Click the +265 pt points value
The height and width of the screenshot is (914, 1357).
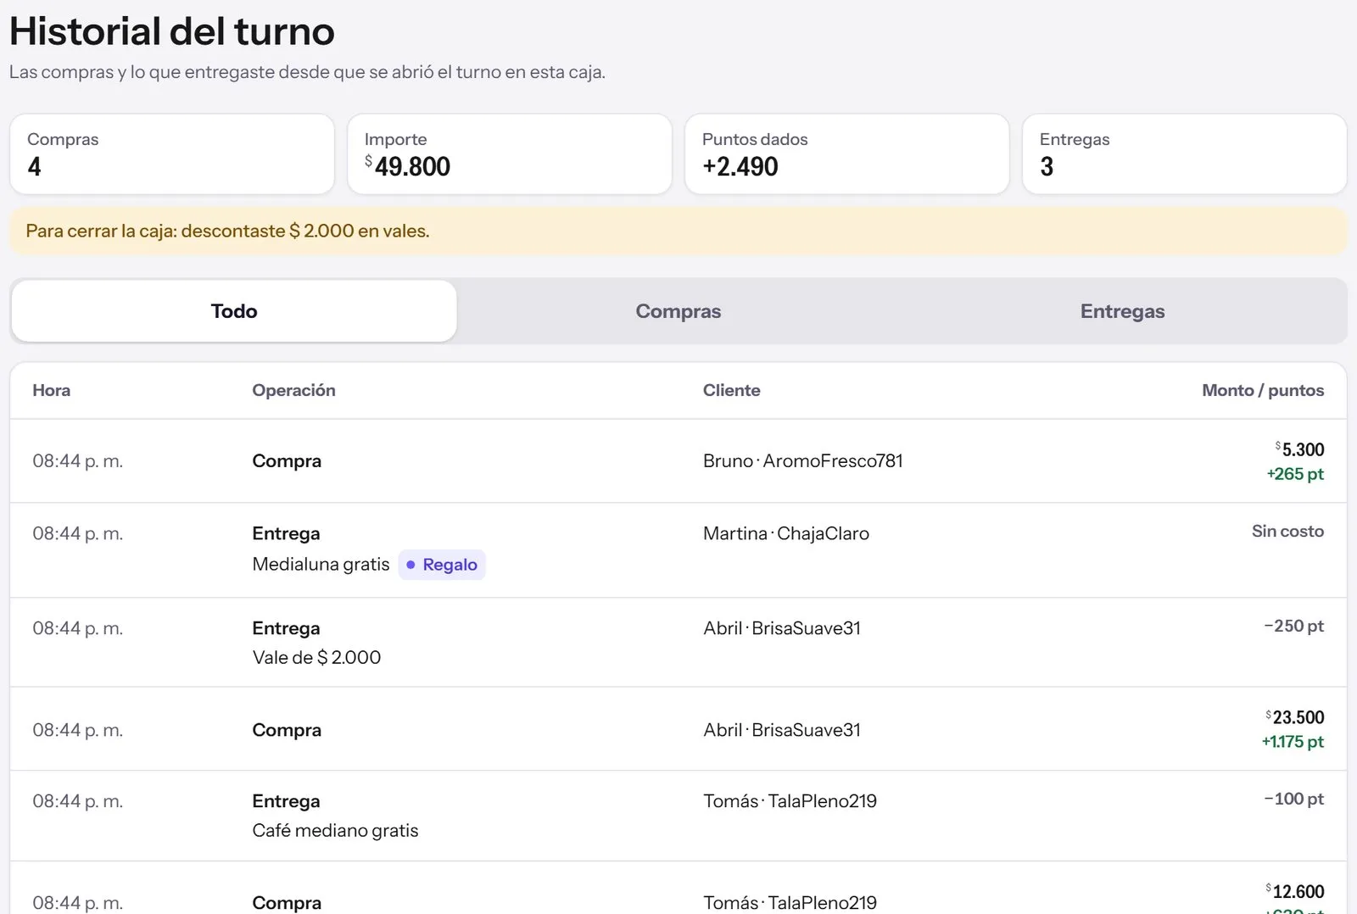coord(1295,474)
